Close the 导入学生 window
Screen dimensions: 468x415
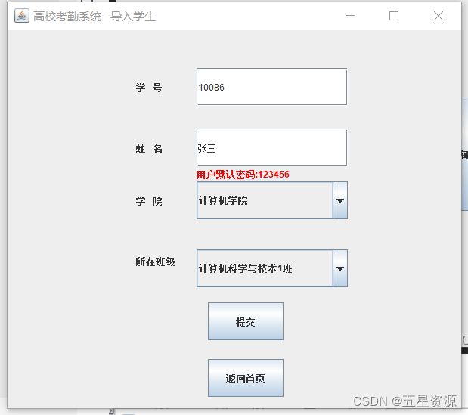tap(439, 16)
